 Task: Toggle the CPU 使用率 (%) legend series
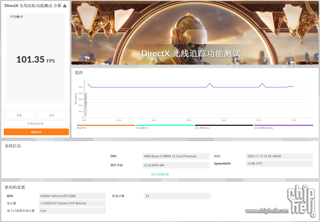pos(224,127)
